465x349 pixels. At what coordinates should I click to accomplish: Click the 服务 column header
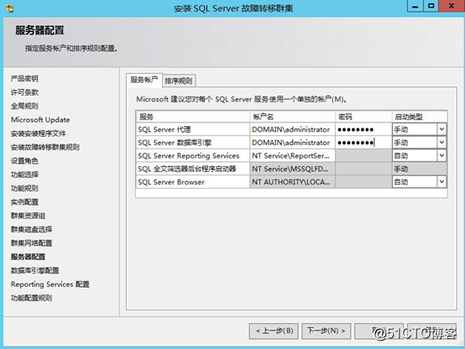(193, 117)
